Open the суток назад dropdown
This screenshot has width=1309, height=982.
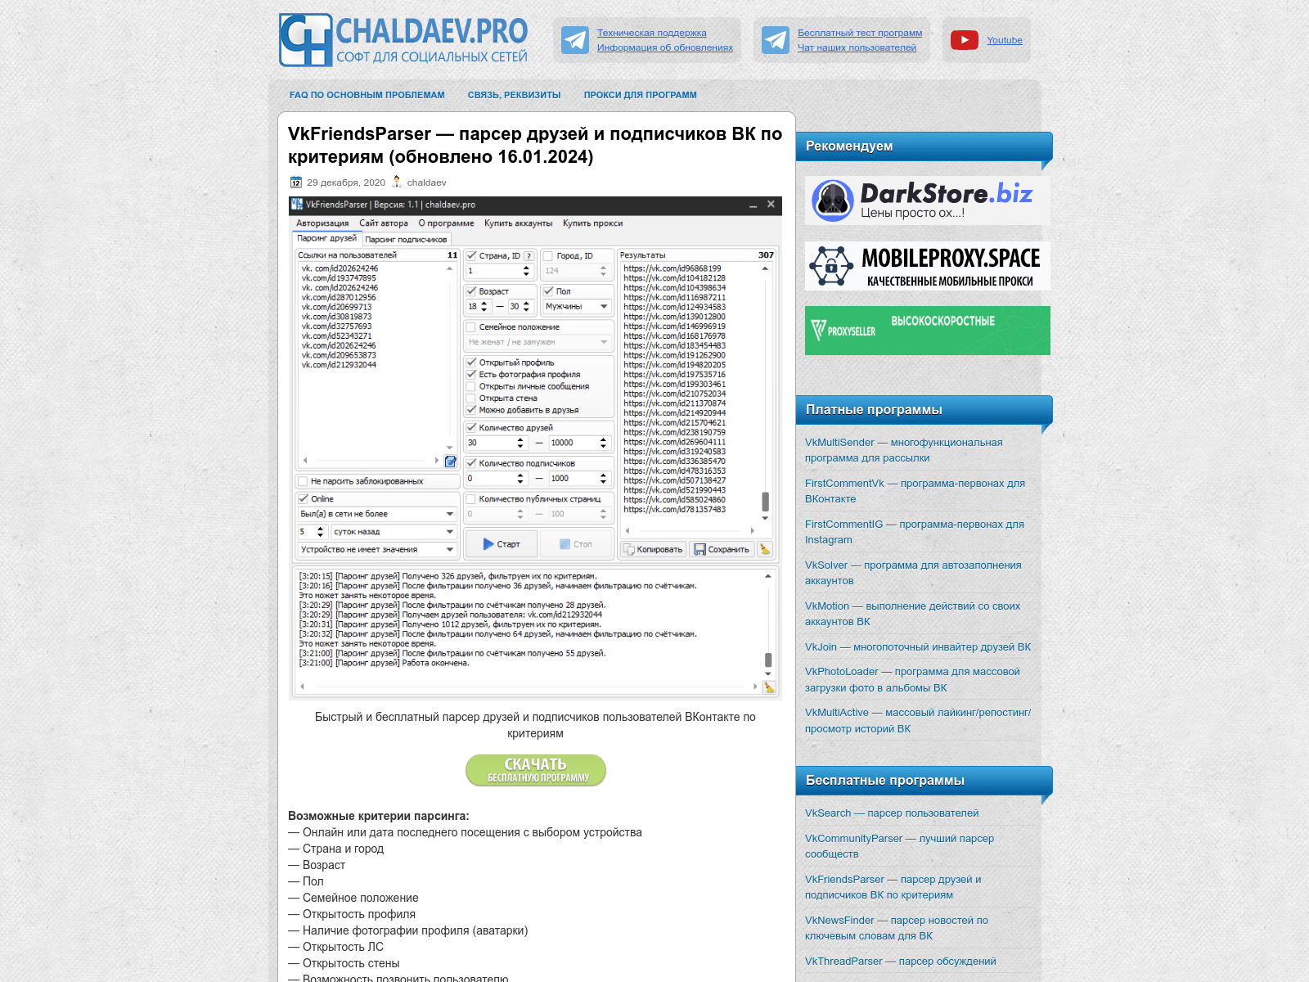click(394, 532)
